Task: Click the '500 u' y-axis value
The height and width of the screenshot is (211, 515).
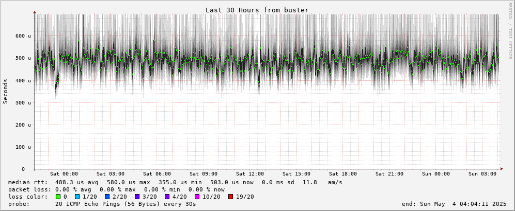Action: [x=23, y=58]
